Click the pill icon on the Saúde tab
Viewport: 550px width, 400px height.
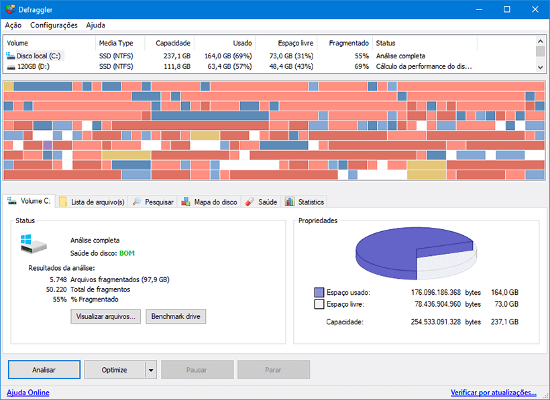point(249,201)
